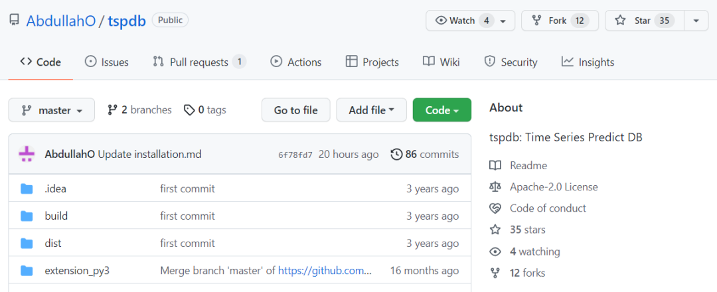Switch to the Issues tab
717x292 pixels.
tap(107, 62)
